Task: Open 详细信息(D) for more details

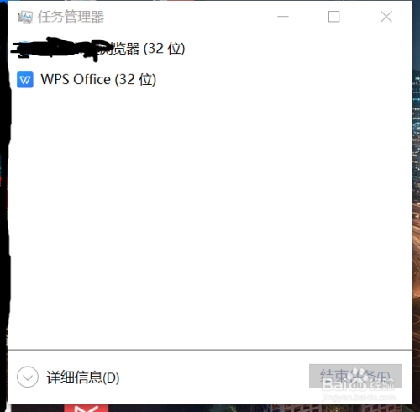Action: click(x=83, y=378)
